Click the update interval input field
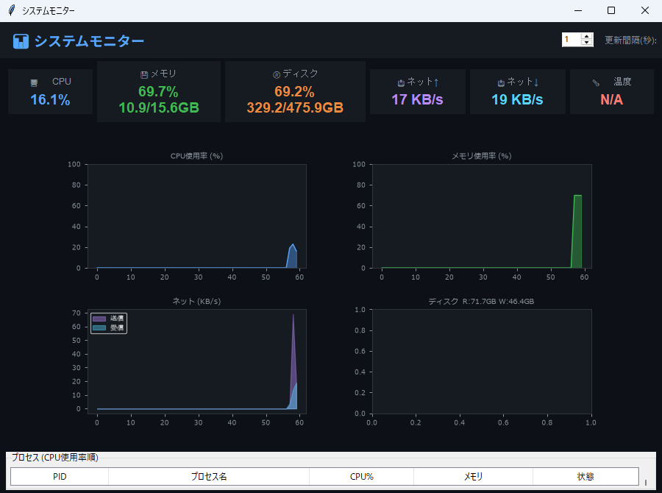662x493 pixels. (x=572, y=40)
